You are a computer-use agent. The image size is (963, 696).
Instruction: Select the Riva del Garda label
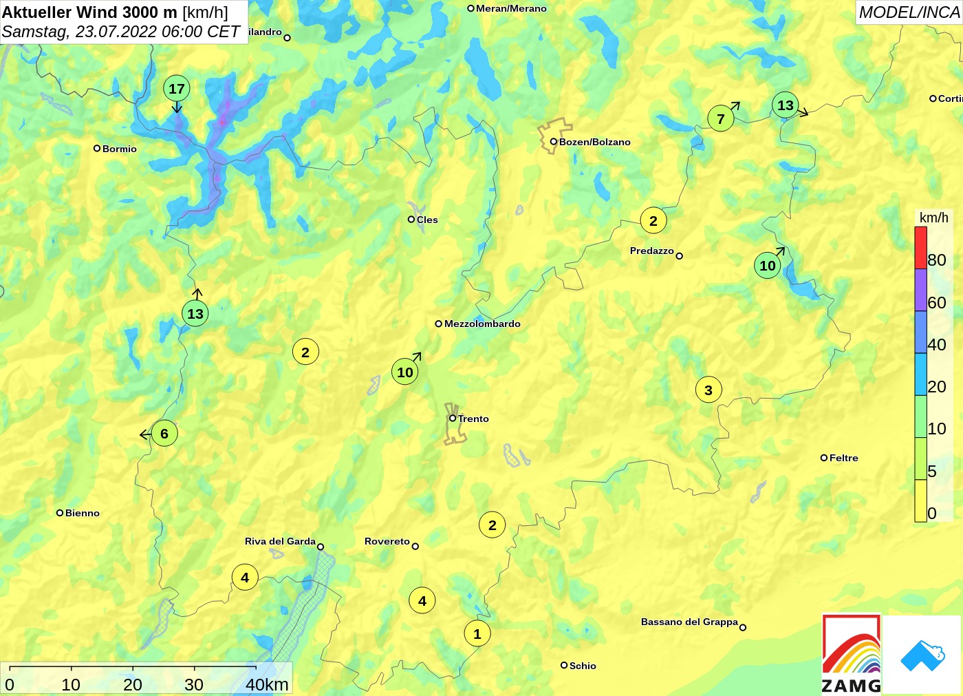pyautogui.click(x=280, y=541)
